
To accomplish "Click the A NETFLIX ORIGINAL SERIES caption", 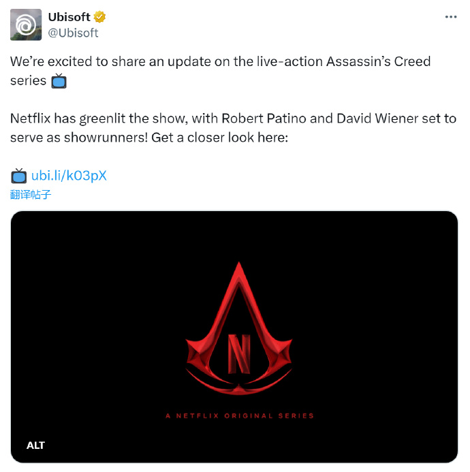I will coord(240,416).
